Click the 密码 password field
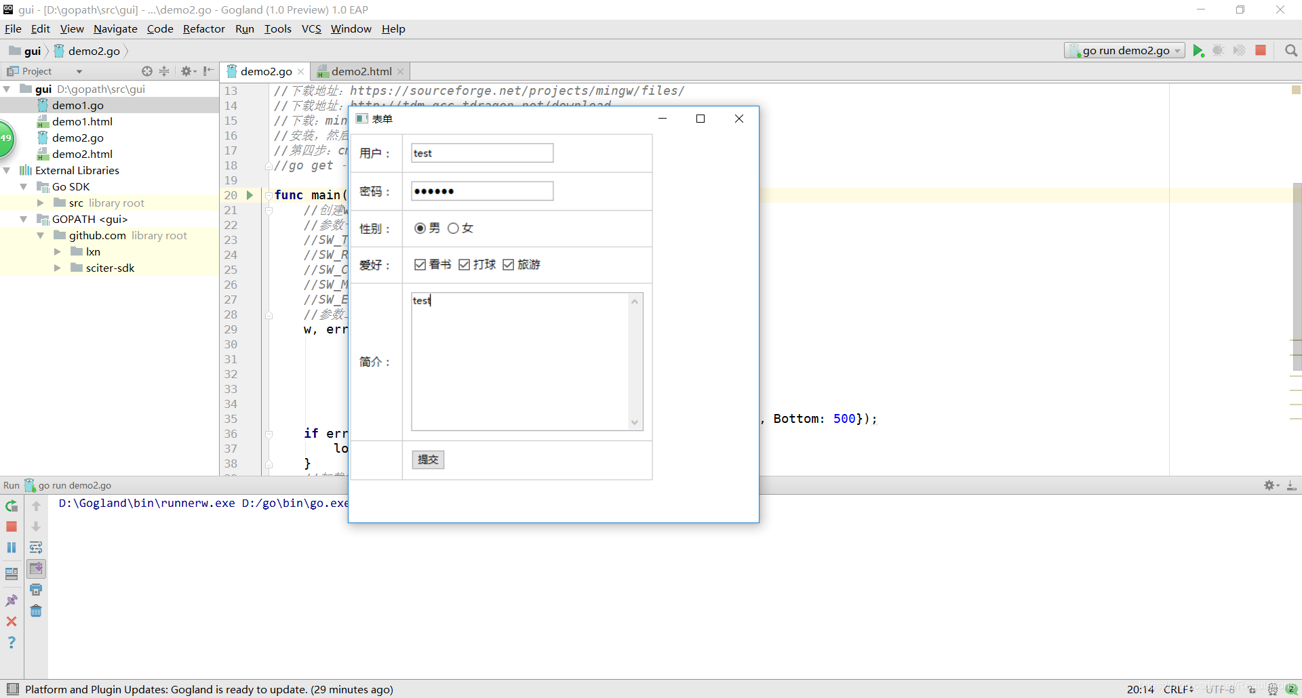The height and width of the screenshot is (698, 1302). click(482, 191)
